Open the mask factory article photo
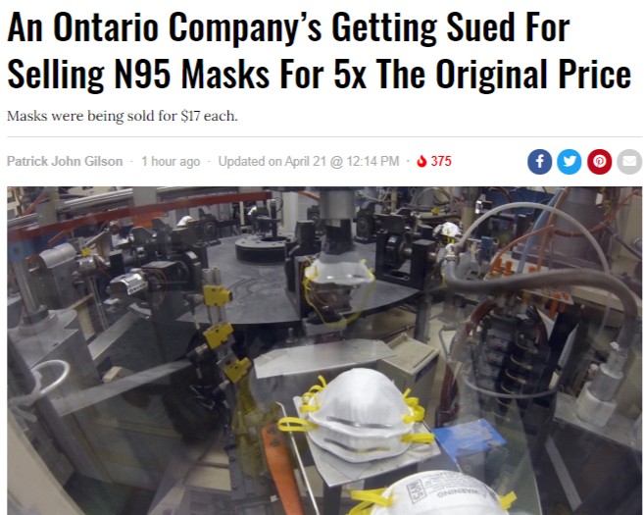Viewport: 644px width, 515px height. (x=324, y=350)
